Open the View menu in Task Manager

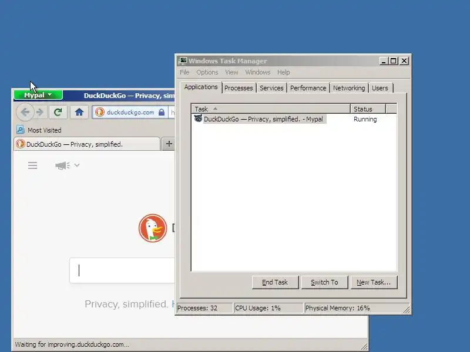coord(231,72)
